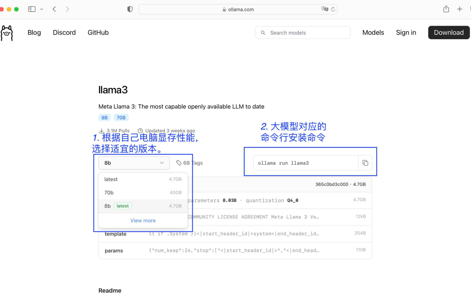Image resolution: width=471 pixels, height=303 pixels.
Task: Expand sidebar options chevron
Action: click(42, 9)
